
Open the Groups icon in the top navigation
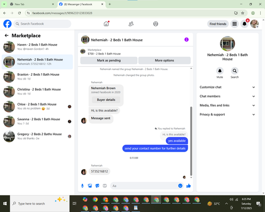coord(155,24)
